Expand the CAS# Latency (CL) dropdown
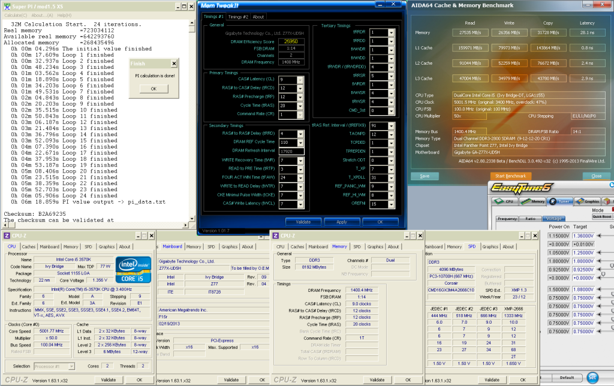This screenshot has width=614, height=386. pyautogui.click(x=300, y=80)
